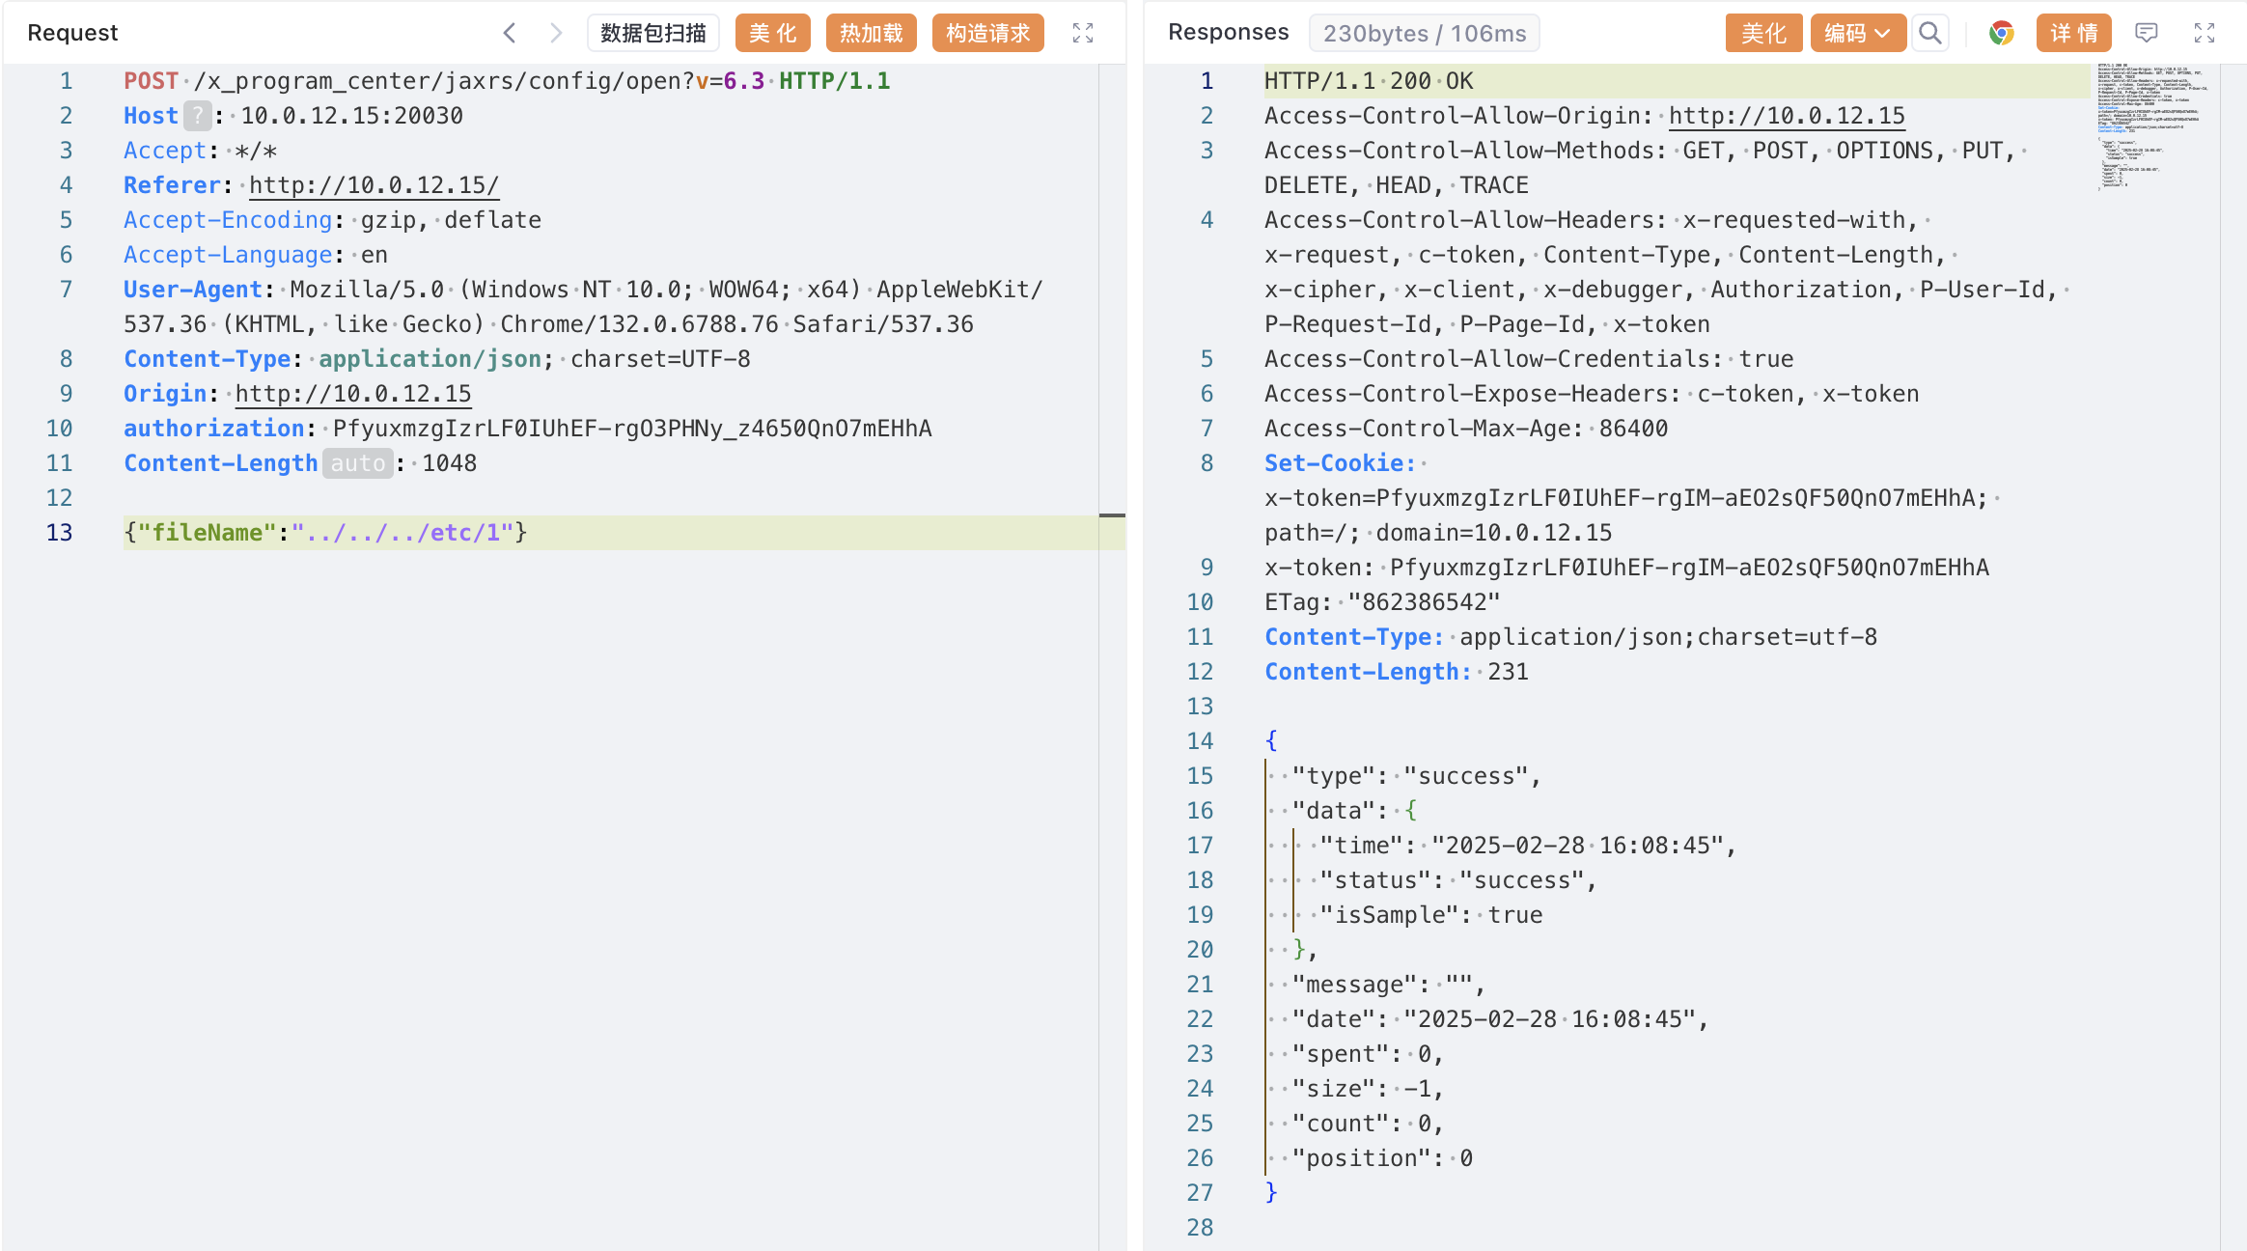Click the previous request arrow icon
The image size is (2247, 1251).
coord(510,33)
